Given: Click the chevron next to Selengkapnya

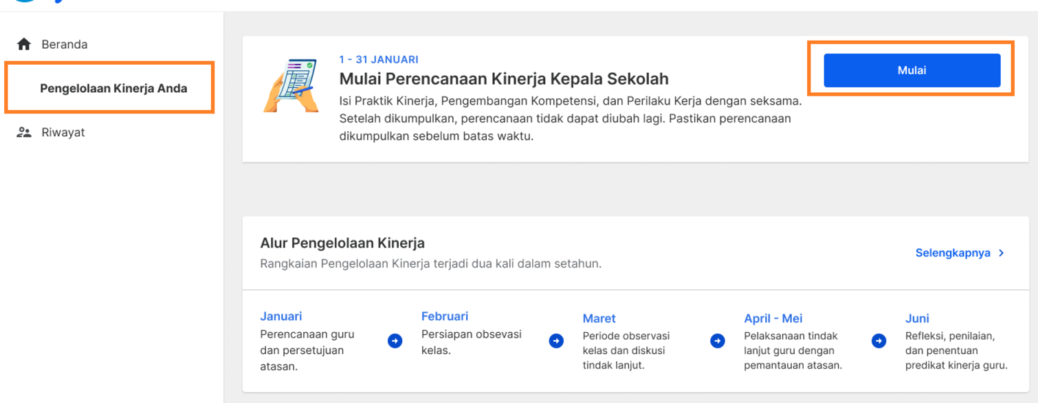Looking at the screenshot, I should click(1002, 253).
